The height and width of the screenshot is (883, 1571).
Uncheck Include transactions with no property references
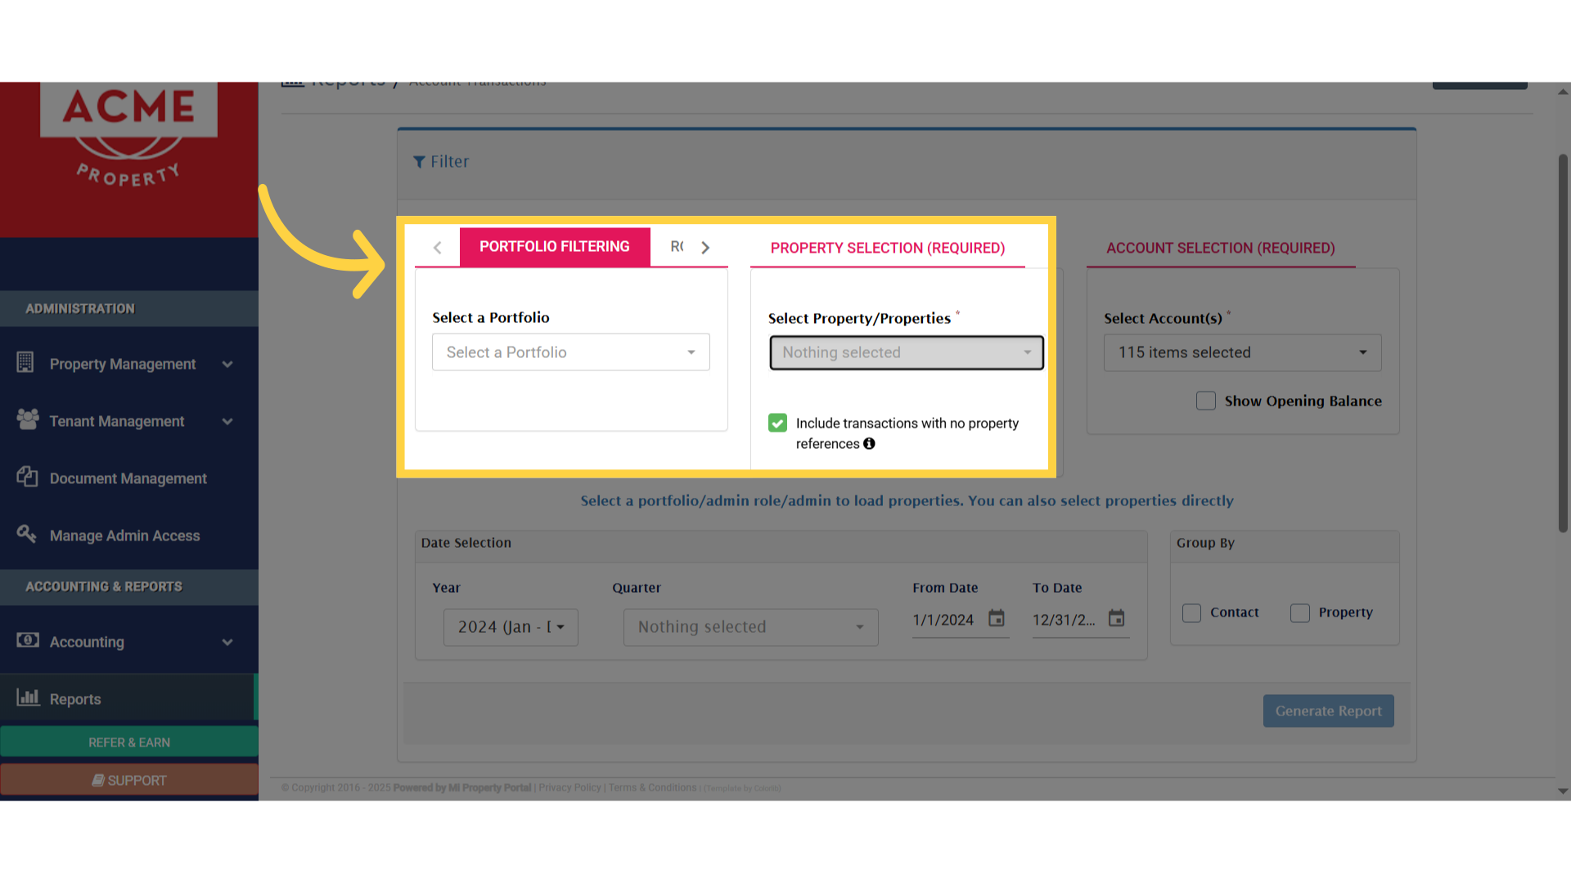(777, 423)
